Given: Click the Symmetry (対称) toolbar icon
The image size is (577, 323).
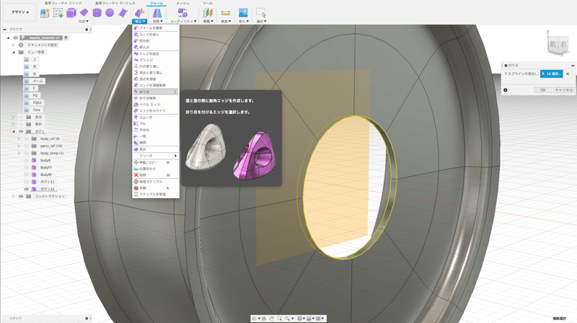Looking at the screenshot, I should point(157,13).
